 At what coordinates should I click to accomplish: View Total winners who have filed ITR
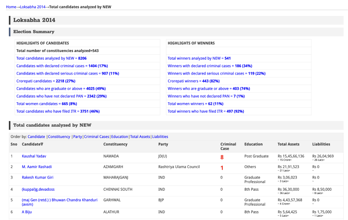206,111
